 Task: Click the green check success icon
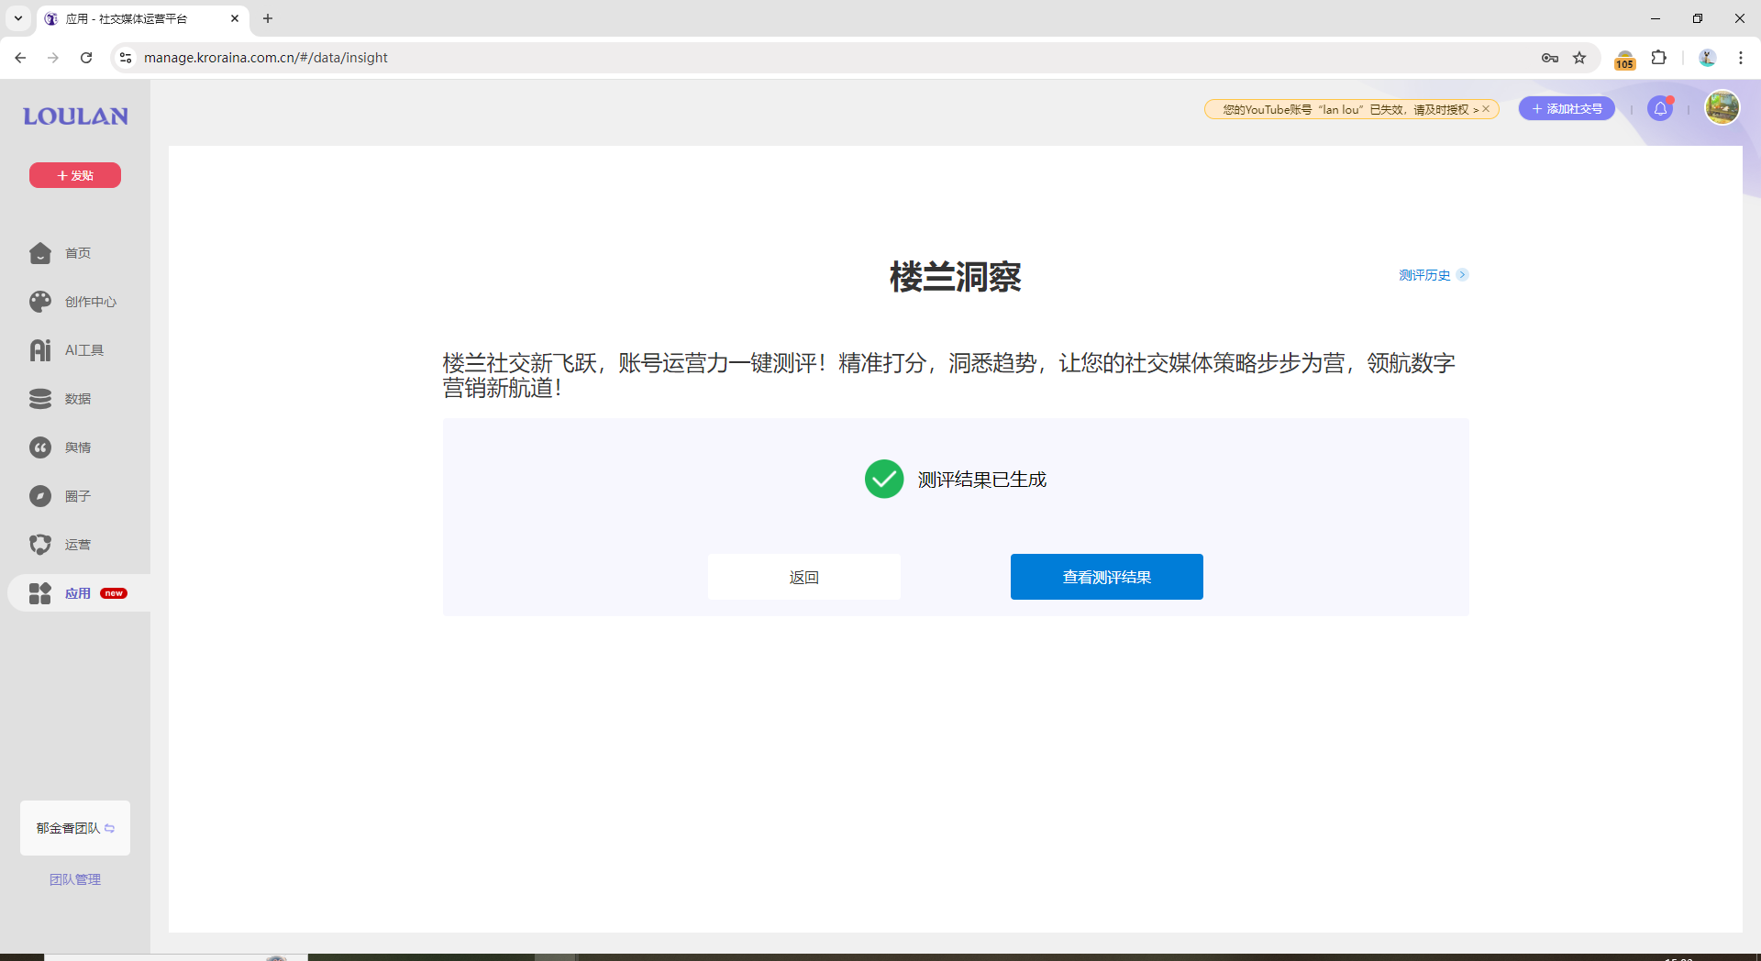(884, 479)
